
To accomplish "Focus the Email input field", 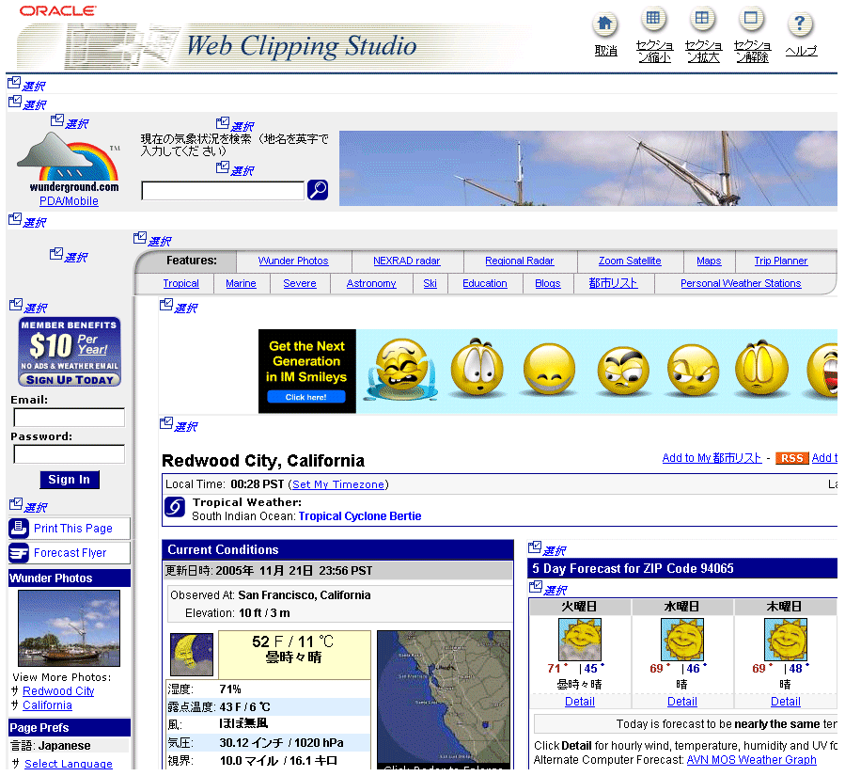I will click(x=69, y=418).
